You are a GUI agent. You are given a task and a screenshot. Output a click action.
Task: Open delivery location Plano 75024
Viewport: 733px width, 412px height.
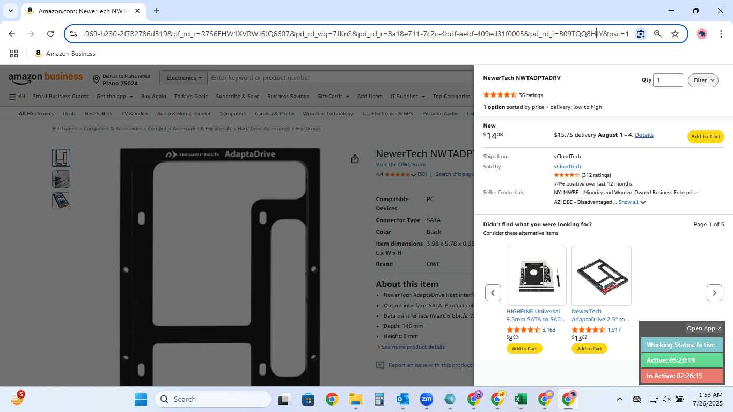121,79
